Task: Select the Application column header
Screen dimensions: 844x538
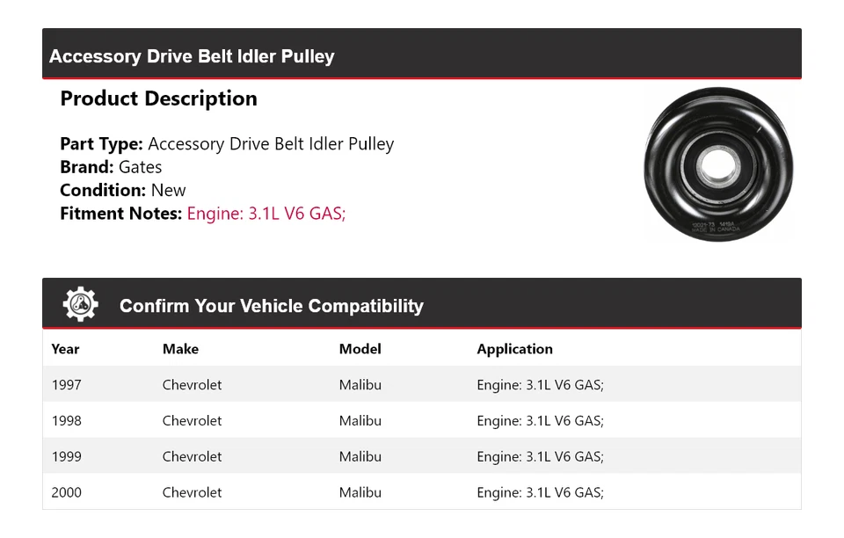Action: click(514, 349)
